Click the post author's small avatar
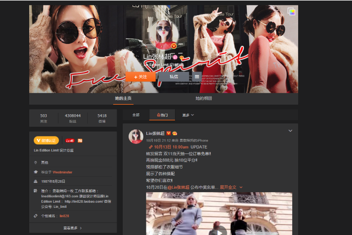352x235 pixels. [136, 136]
